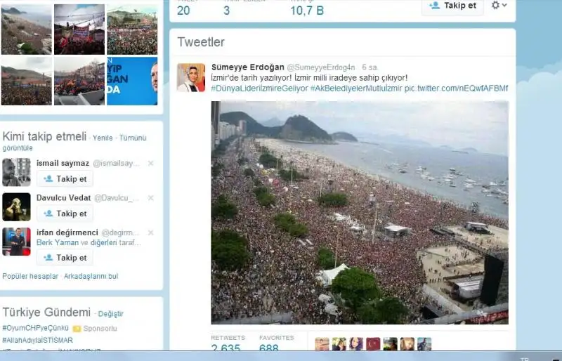The width and height of the screenshot is (562, 361).
Task: Follow ismail saymaz with Takip et
Action: pyautogui.click(x=65, y=179)
